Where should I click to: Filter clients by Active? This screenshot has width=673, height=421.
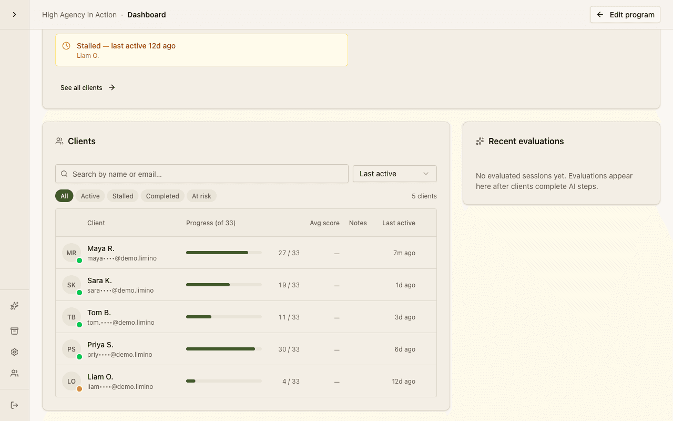pyautogui.click(x=90, y=196)
